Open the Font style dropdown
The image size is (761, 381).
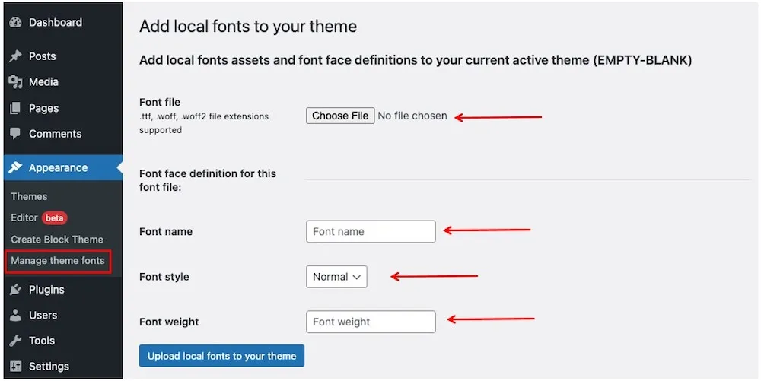pos(336,277)
